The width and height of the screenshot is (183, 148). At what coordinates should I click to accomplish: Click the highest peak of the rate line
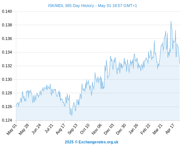tap(171, 21)
